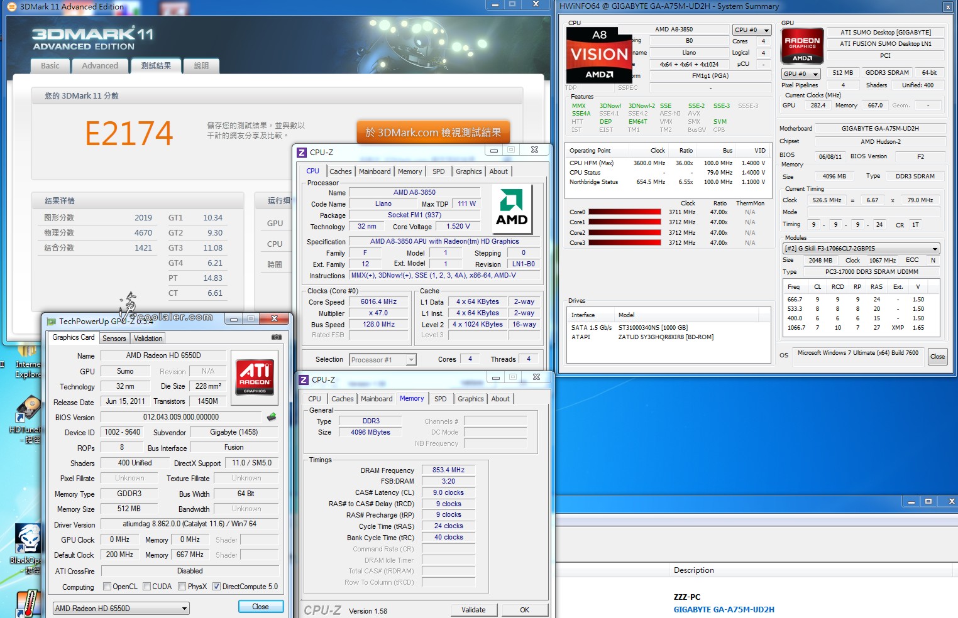Click the E2174 score in 3DMark 11

click(x=128, y=134)
